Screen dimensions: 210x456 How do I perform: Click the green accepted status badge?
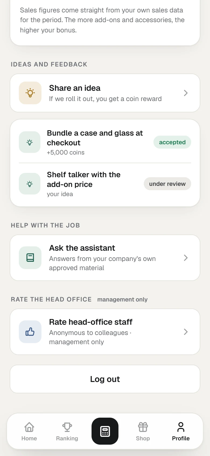pos(172,142)
